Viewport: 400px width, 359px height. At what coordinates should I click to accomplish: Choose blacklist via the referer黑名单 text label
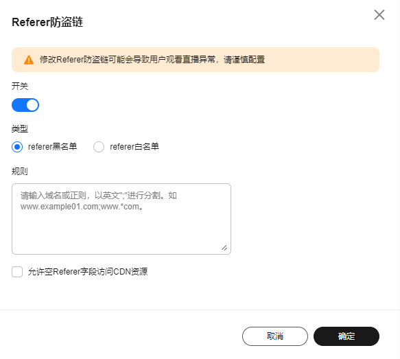point(53,147)
